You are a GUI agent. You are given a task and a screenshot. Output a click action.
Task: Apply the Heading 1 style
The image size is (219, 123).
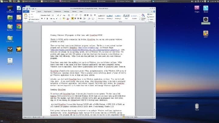click(x=109, y=17)
